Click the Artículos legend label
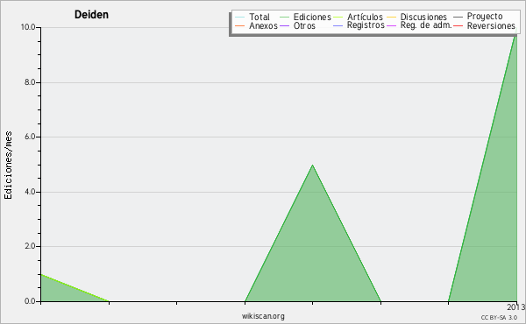Screen dimensions: 526x324 click(365, 17)
